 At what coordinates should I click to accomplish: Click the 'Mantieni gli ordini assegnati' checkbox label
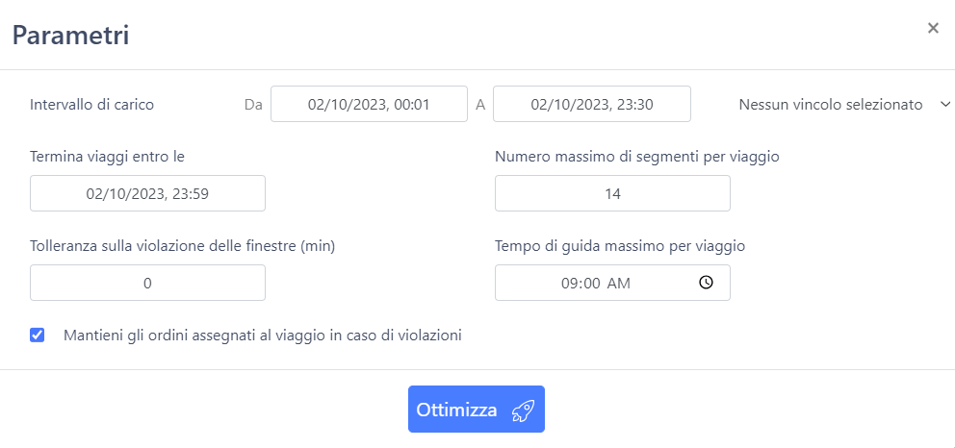pyautogui.click(x=263, y=335)
